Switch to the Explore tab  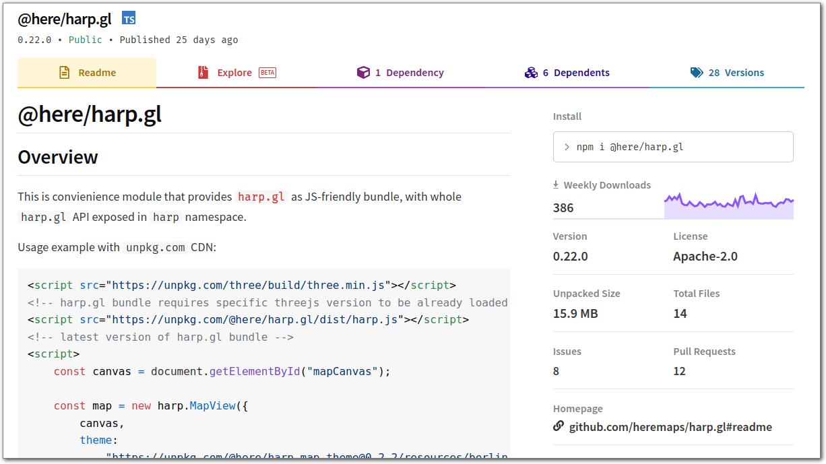236,73
